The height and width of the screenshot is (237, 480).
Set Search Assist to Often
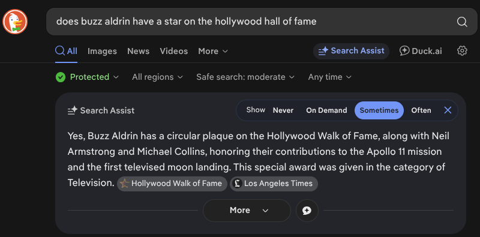421,110
